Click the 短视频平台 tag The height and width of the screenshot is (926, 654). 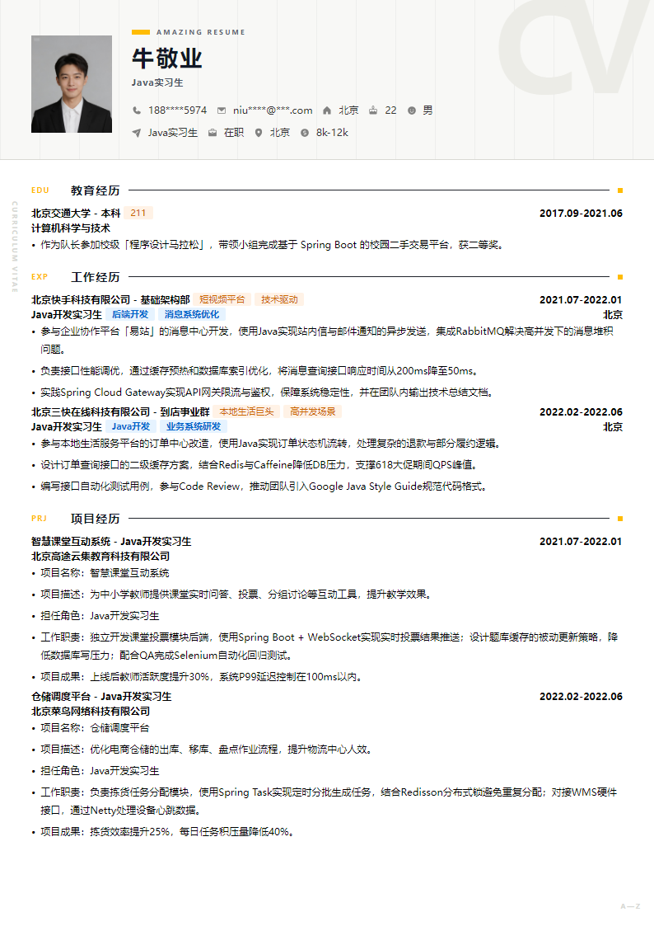(x=222, y=299)
